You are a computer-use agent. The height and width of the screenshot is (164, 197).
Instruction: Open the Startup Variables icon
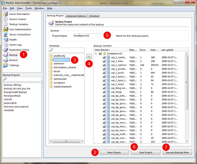pos(6,24)
